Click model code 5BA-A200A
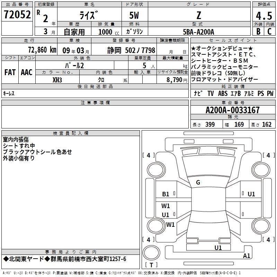 click(198, 32)
